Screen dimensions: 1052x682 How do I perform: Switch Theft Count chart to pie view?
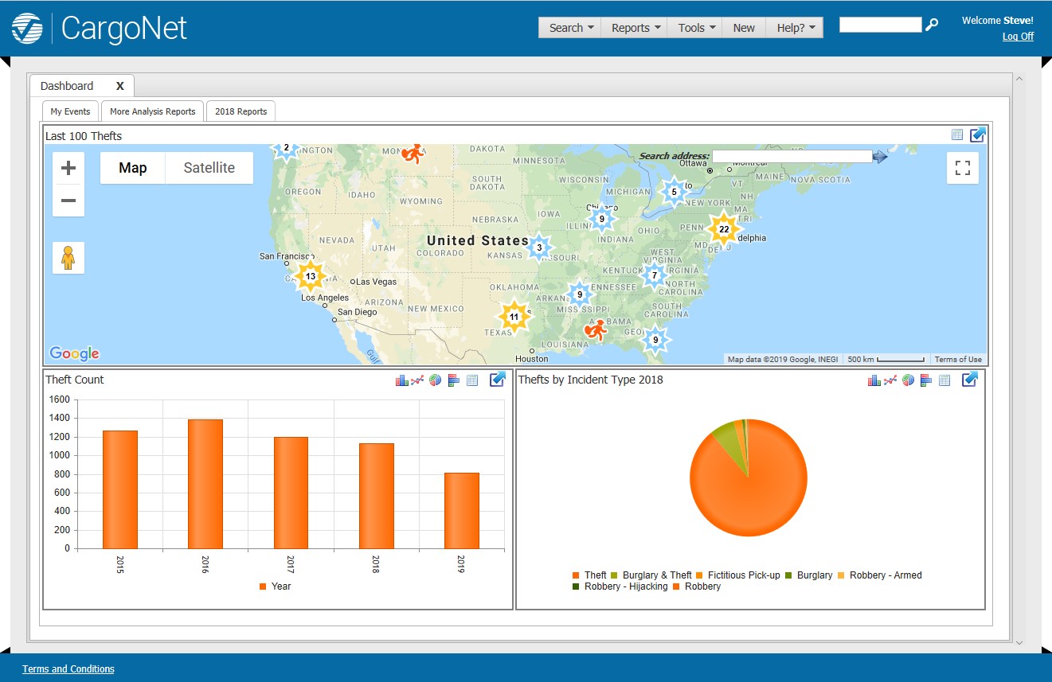436,380
